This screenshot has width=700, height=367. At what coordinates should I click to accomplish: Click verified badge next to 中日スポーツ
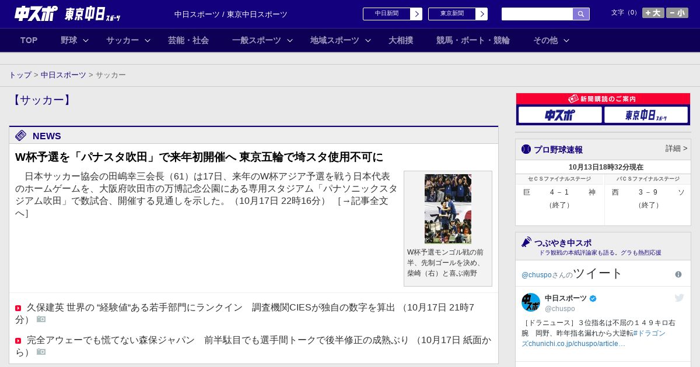pyautogui.click(x=593, y=298)
